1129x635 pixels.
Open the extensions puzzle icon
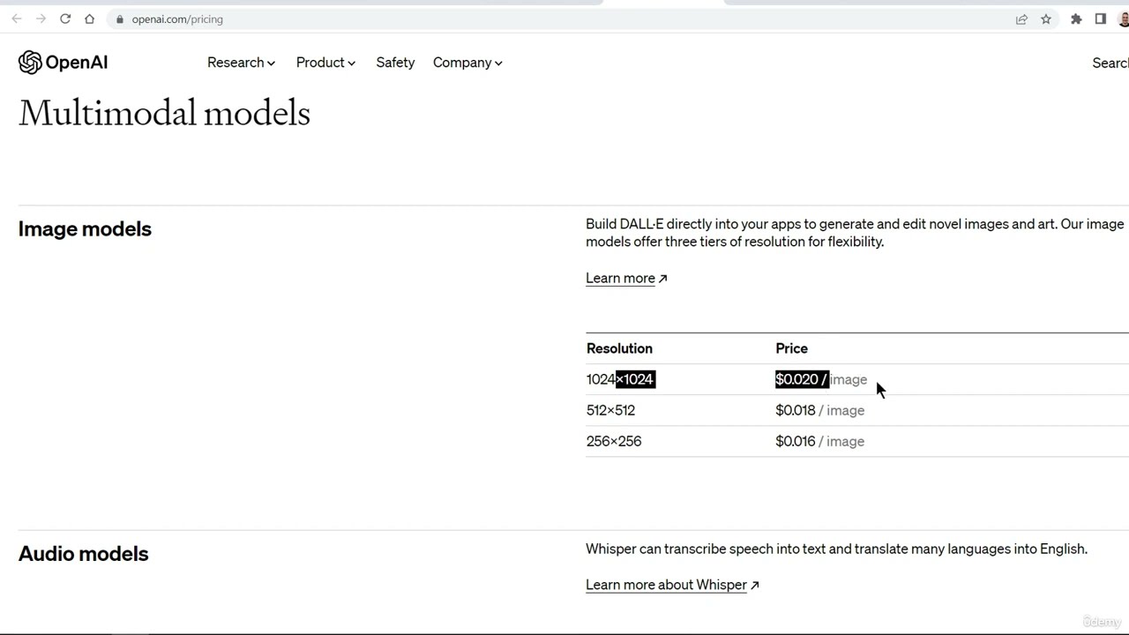[x=1076, y=19]
